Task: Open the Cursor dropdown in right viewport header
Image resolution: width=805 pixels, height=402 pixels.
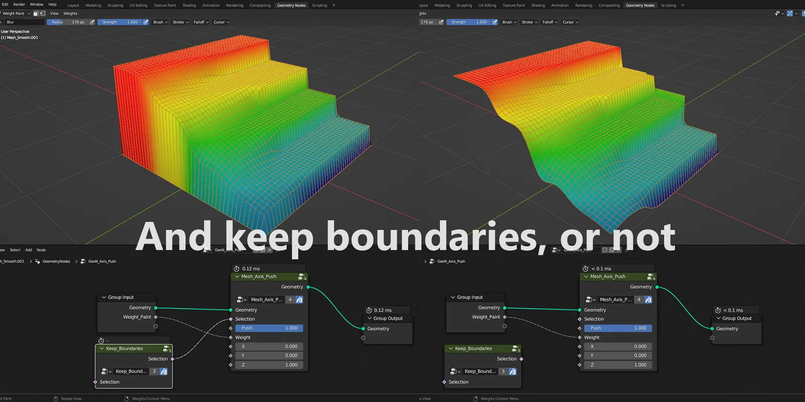Action: 570,22
